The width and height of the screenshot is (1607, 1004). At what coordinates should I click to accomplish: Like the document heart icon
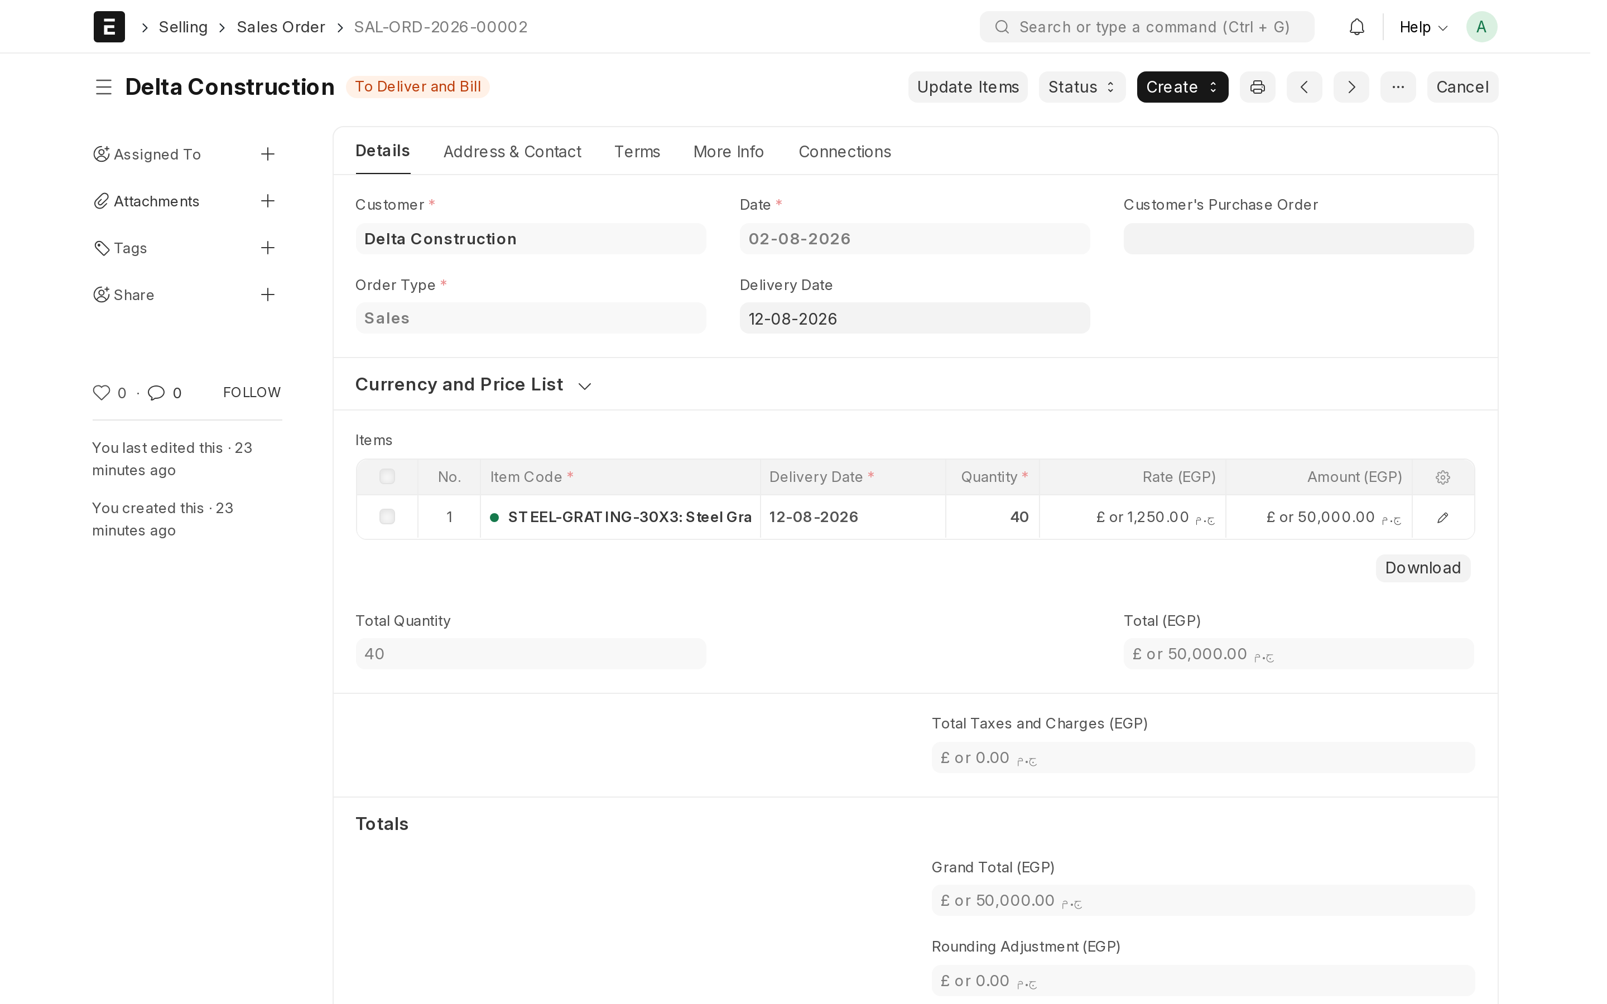pyautogui.click(x=101, y=393)
